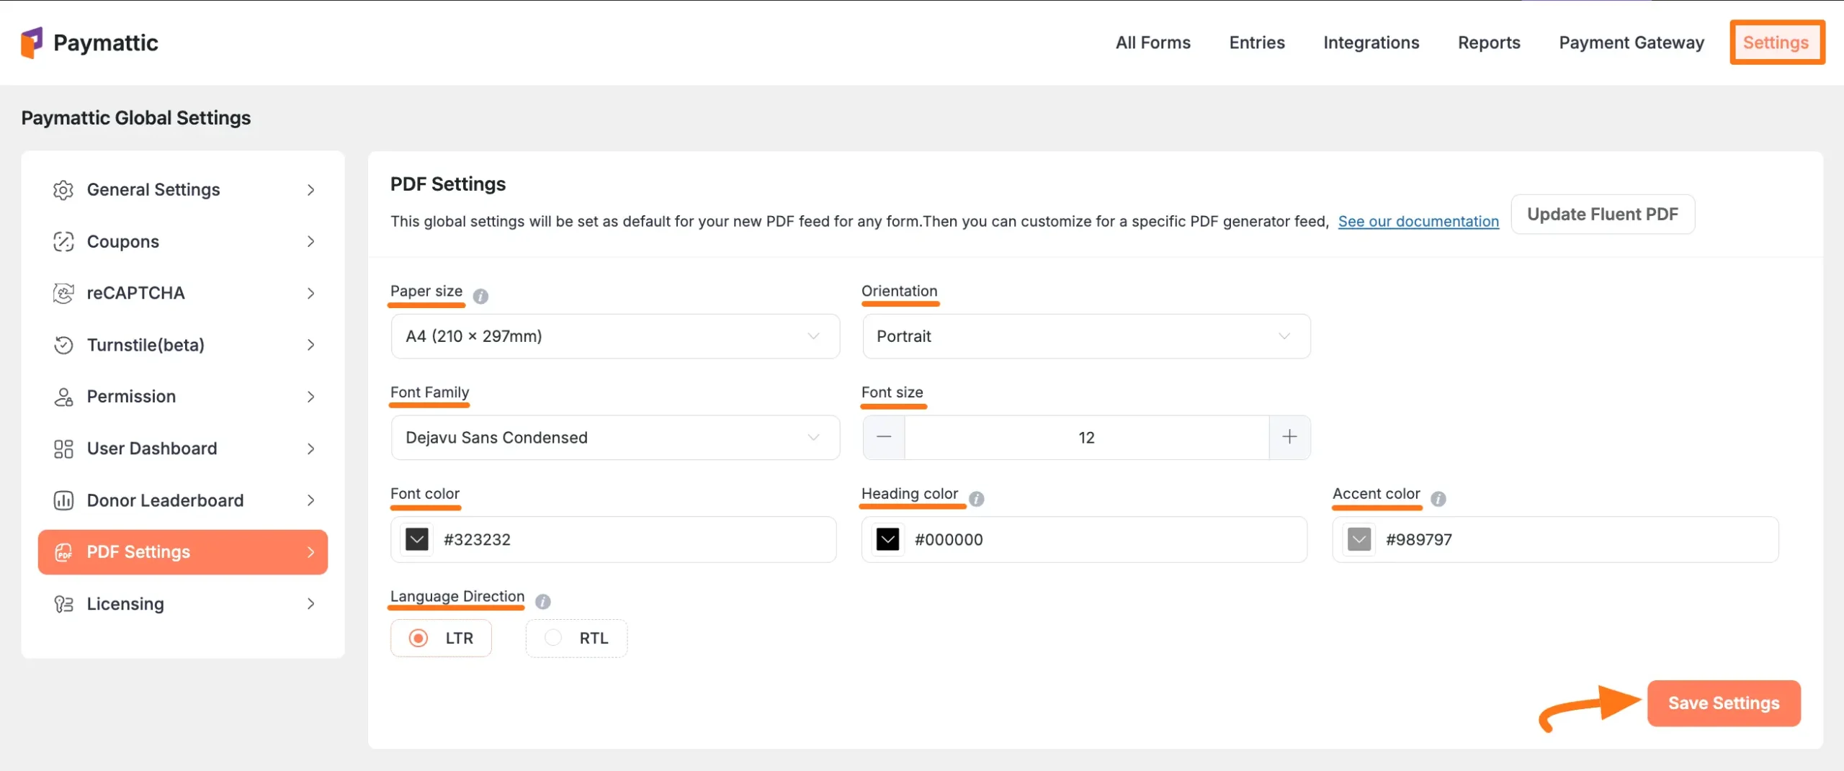The height and width of the screenshot is (771, 1844).
Task: Open the Heading color swatch picker
Action: pos(887,539)
